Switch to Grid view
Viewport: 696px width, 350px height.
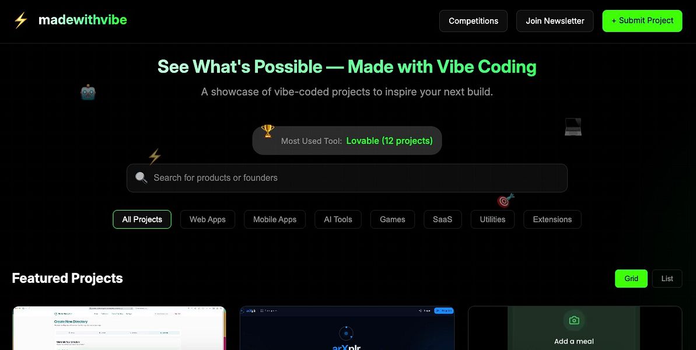(631, 278)
